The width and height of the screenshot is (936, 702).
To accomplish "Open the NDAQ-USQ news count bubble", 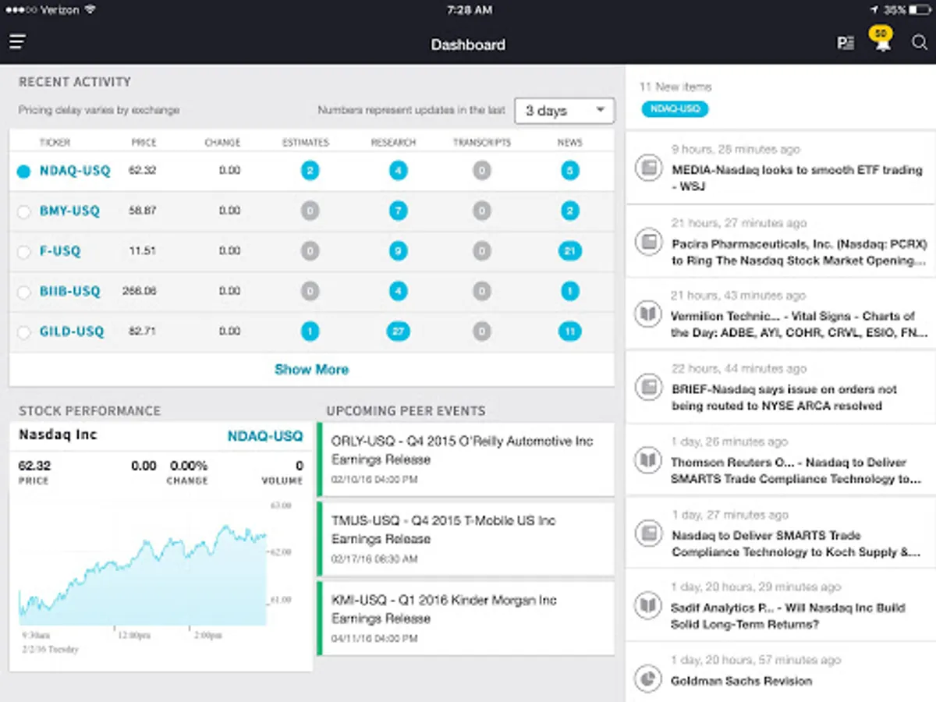I will tap(570, 171).
